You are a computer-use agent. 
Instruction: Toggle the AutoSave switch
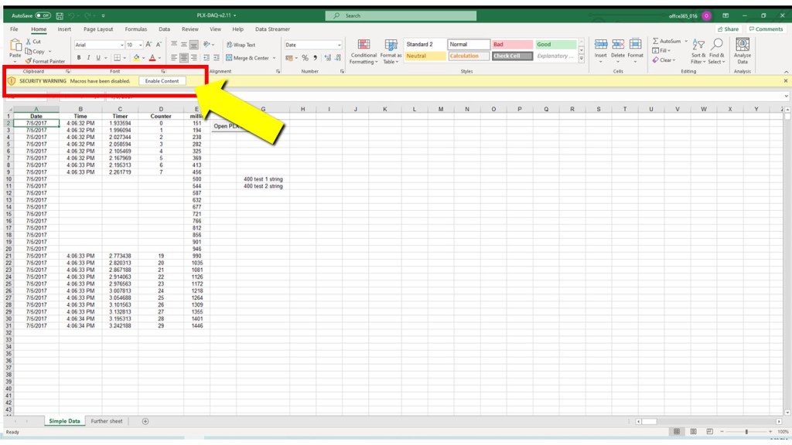pos(43,15)
